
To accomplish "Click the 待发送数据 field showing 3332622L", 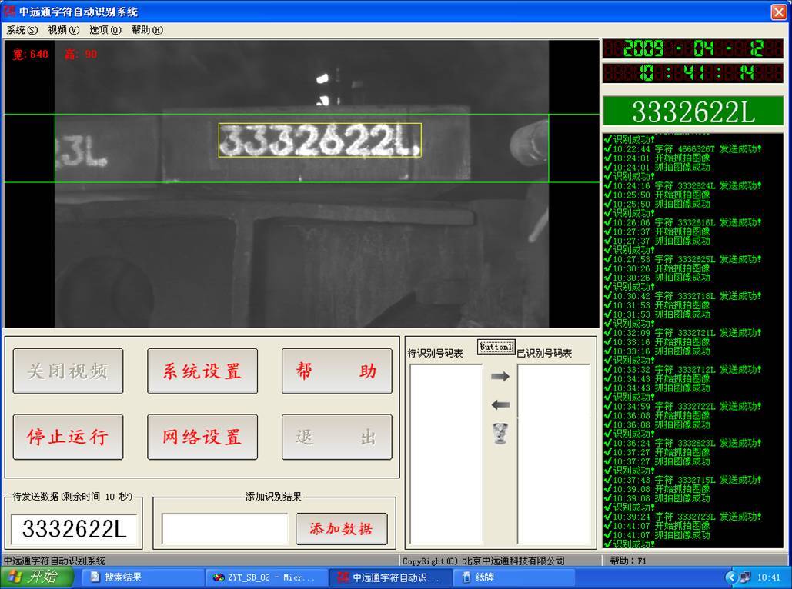I will 74,530.
